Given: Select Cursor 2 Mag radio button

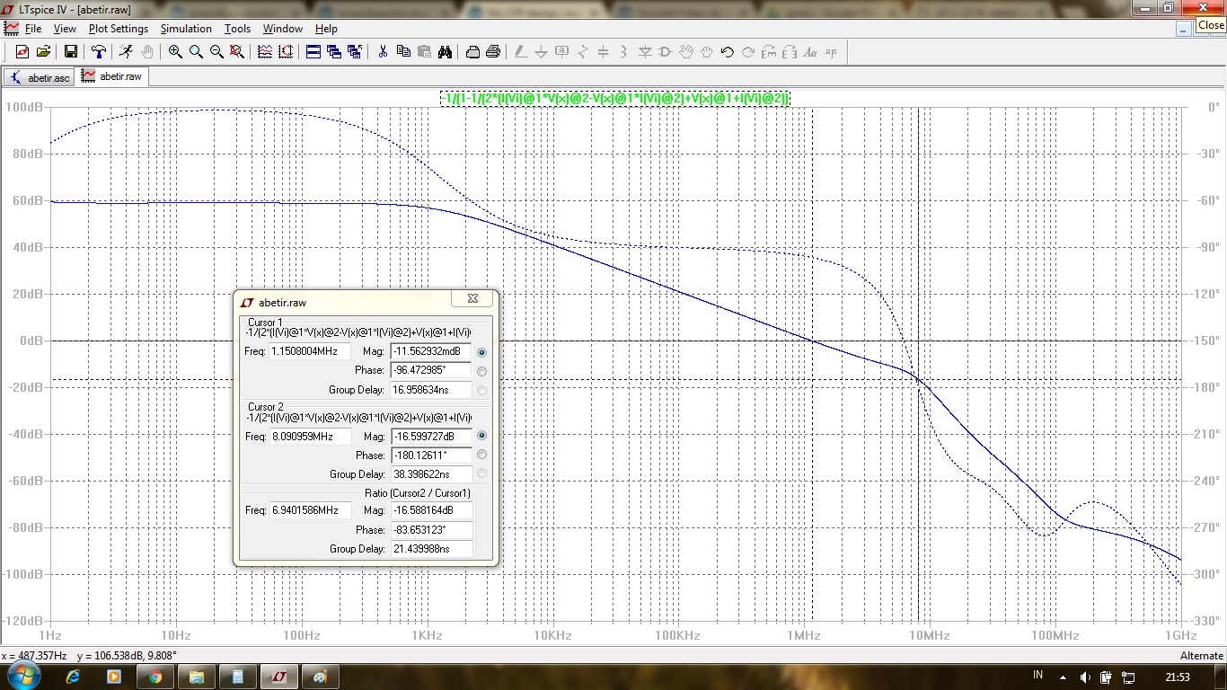Looking at the screenshot, I should 482,436.
